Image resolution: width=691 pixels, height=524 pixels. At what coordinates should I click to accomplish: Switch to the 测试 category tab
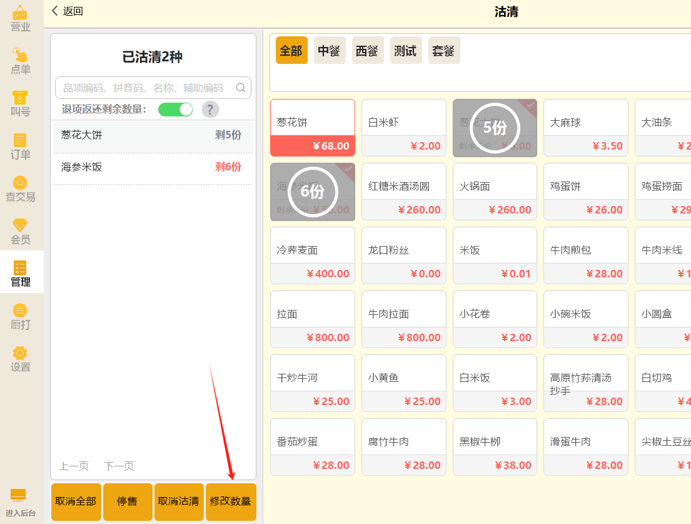coord(405,50)
